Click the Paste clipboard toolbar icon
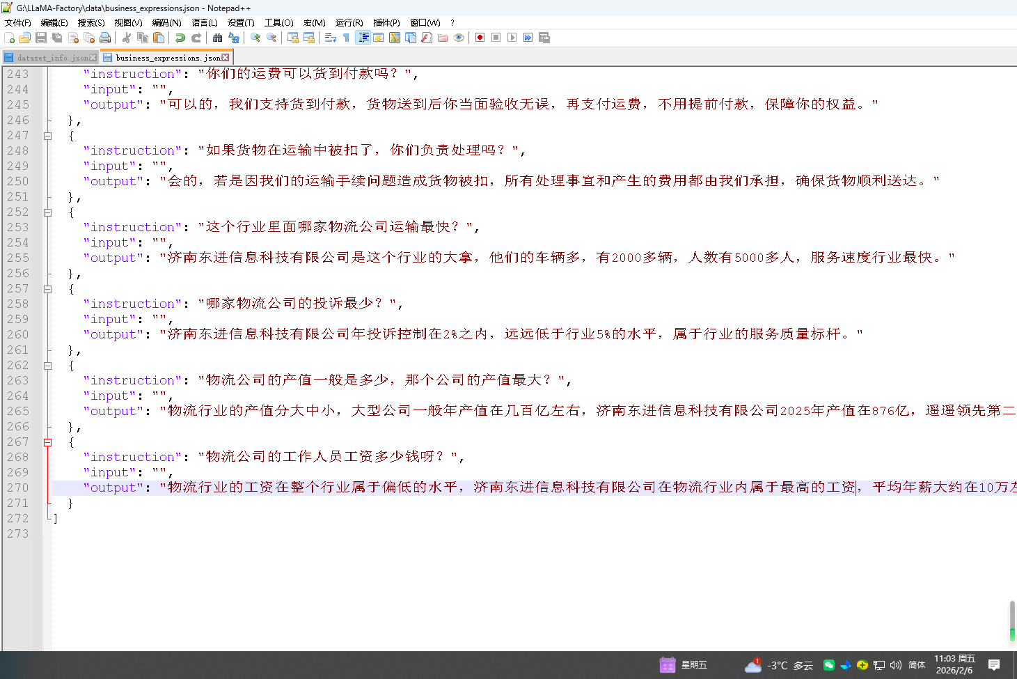Viewport: 1017px width, 679px height. point(159,38)
